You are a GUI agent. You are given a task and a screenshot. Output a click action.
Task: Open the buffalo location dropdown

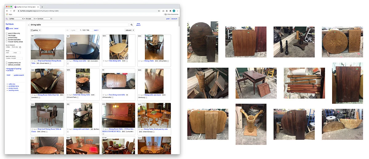[16, 19]
